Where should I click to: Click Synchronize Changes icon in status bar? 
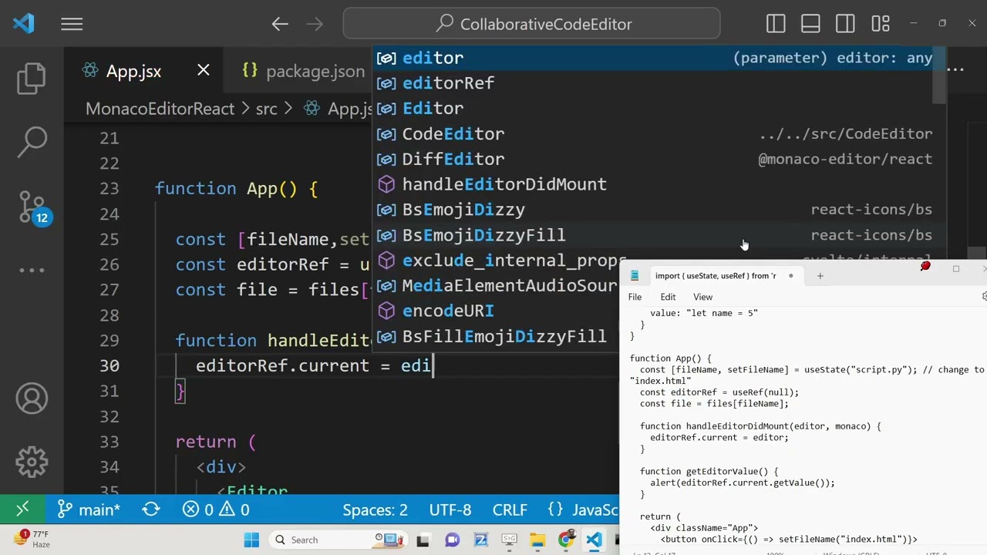(x=151, y=510)
